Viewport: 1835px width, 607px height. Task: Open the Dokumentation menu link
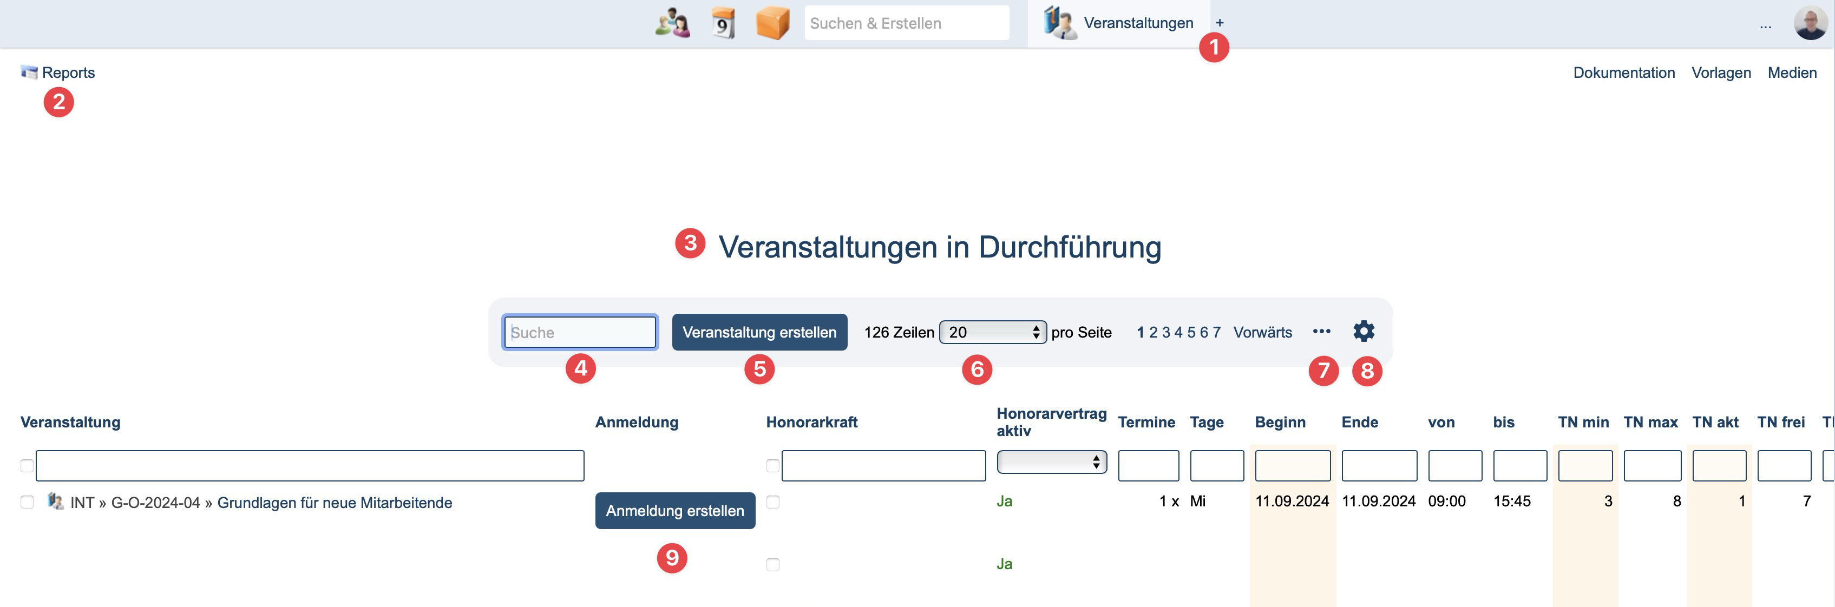(1623, 72)
